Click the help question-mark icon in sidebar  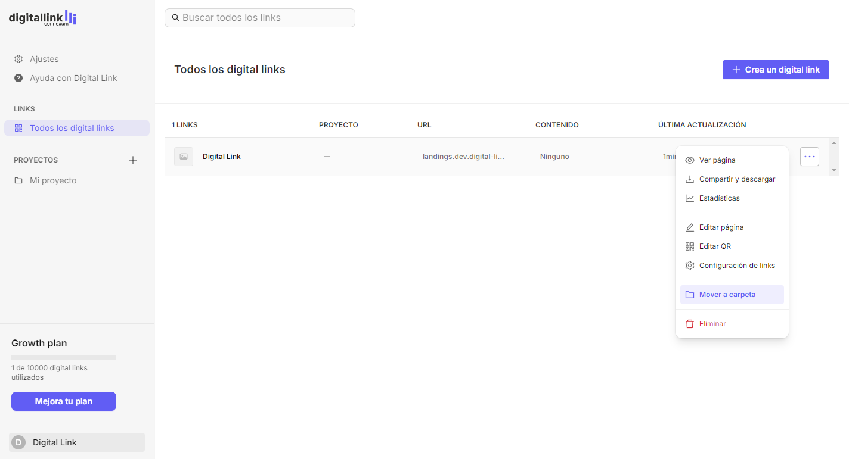point(18,78)
